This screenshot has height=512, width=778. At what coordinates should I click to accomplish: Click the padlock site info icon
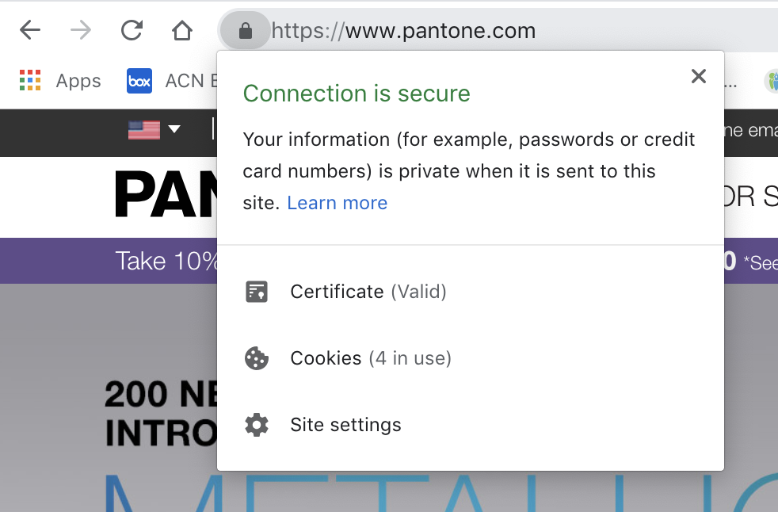(x=245, y=31)
